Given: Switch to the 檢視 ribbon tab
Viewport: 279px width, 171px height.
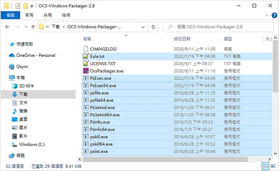Looking at the screenshot, I should [66, 16].
